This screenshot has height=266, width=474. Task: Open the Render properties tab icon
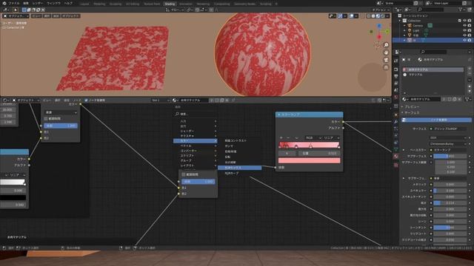coord(395,69)
